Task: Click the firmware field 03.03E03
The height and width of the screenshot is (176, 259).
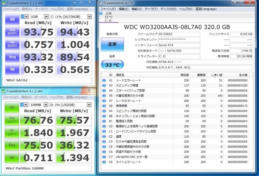Action: 179,34
